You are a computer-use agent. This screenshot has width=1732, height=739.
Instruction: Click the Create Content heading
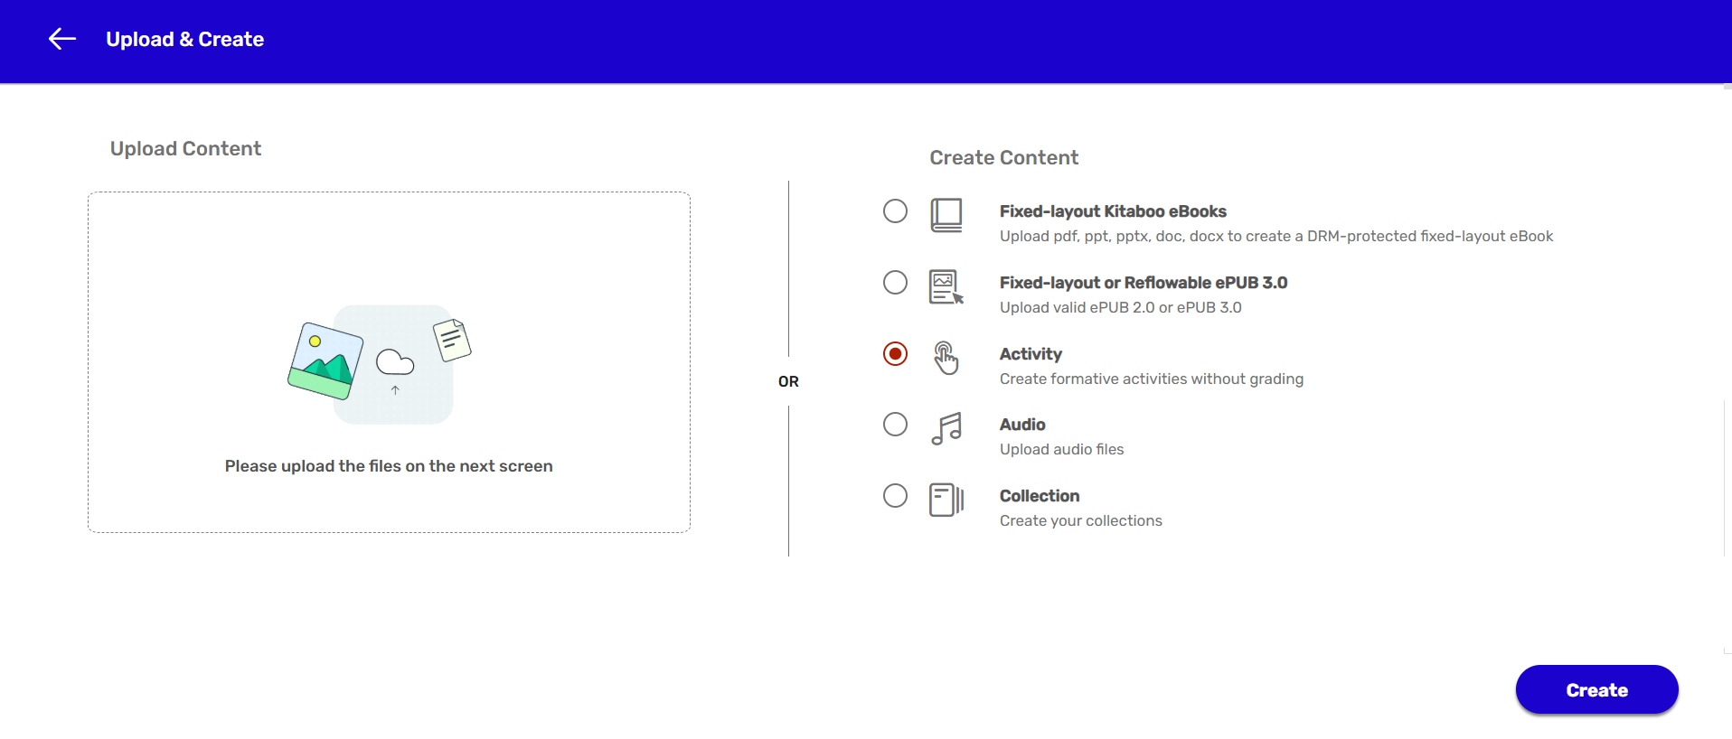click(x=1004, y=157)
